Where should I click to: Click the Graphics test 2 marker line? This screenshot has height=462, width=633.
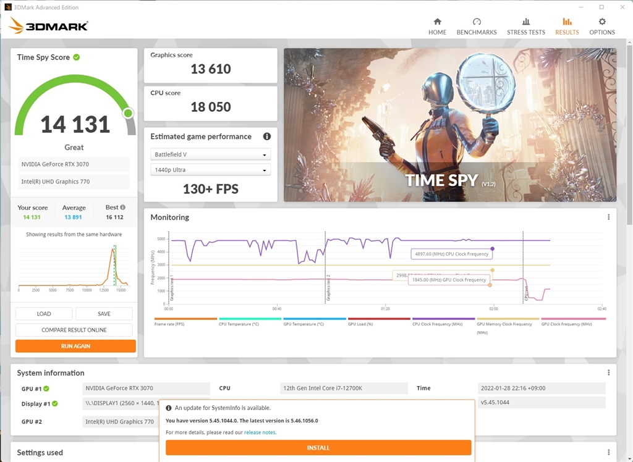point(325,267)
